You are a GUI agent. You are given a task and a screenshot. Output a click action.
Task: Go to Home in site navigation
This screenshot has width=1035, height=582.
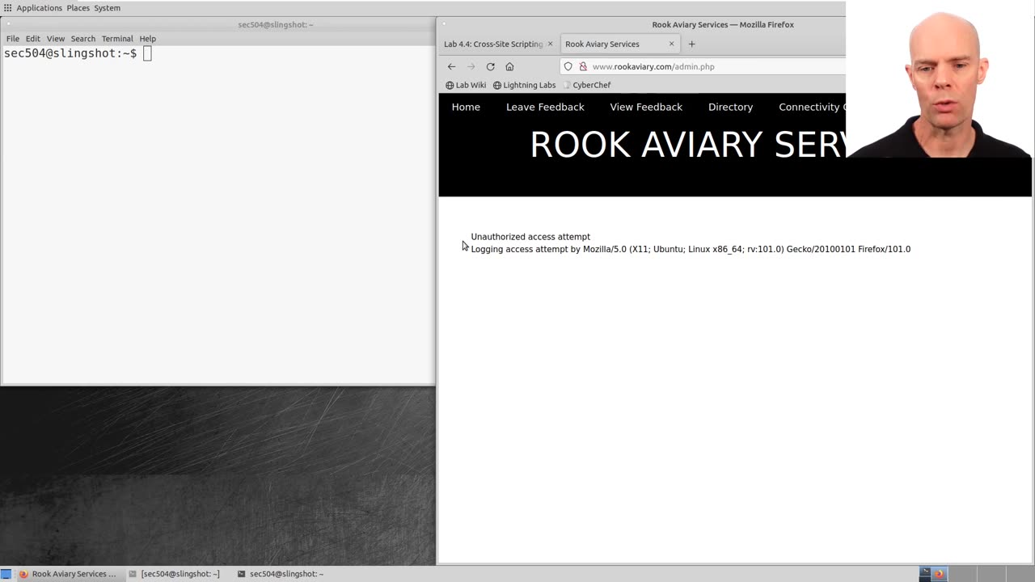click(x=466, y=107)
